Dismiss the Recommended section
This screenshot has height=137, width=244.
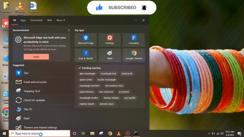click(69, 30)
